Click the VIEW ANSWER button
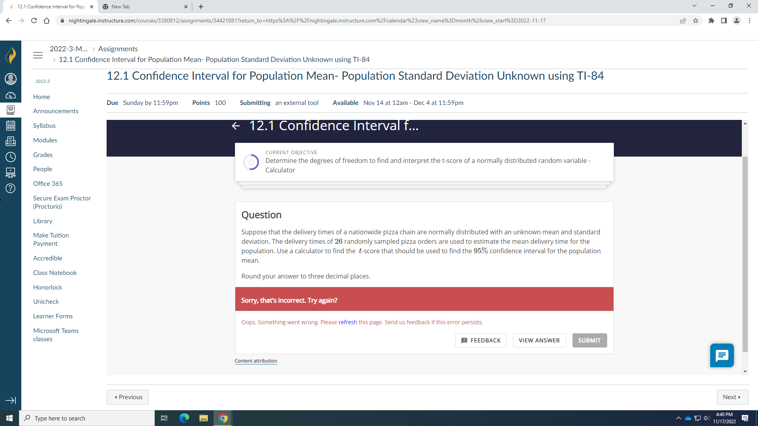Screen dimensions: 758x426 pos(539,340)
